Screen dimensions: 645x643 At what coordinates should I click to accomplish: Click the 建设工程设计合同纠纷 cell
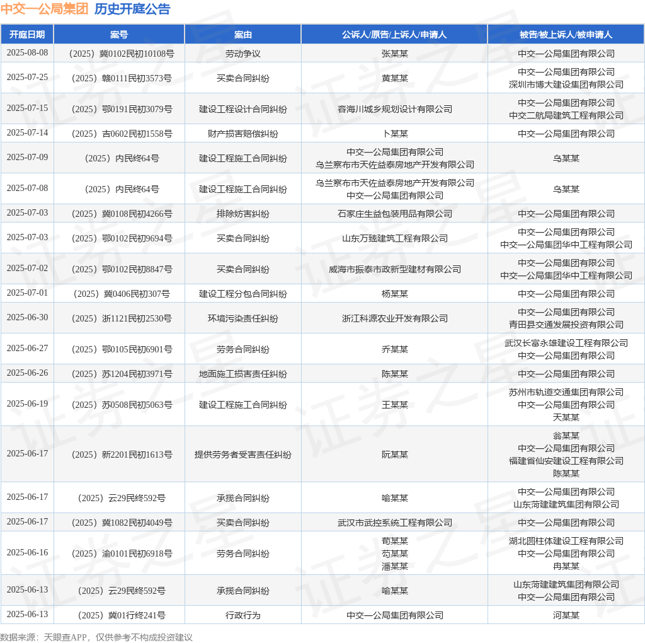coord(243,109)
